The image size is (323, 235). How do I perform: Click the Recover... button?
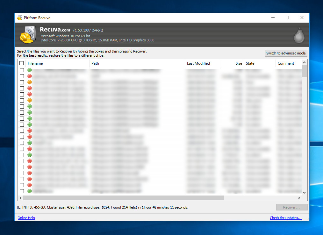pyautogui.click(x=292, y=207)
